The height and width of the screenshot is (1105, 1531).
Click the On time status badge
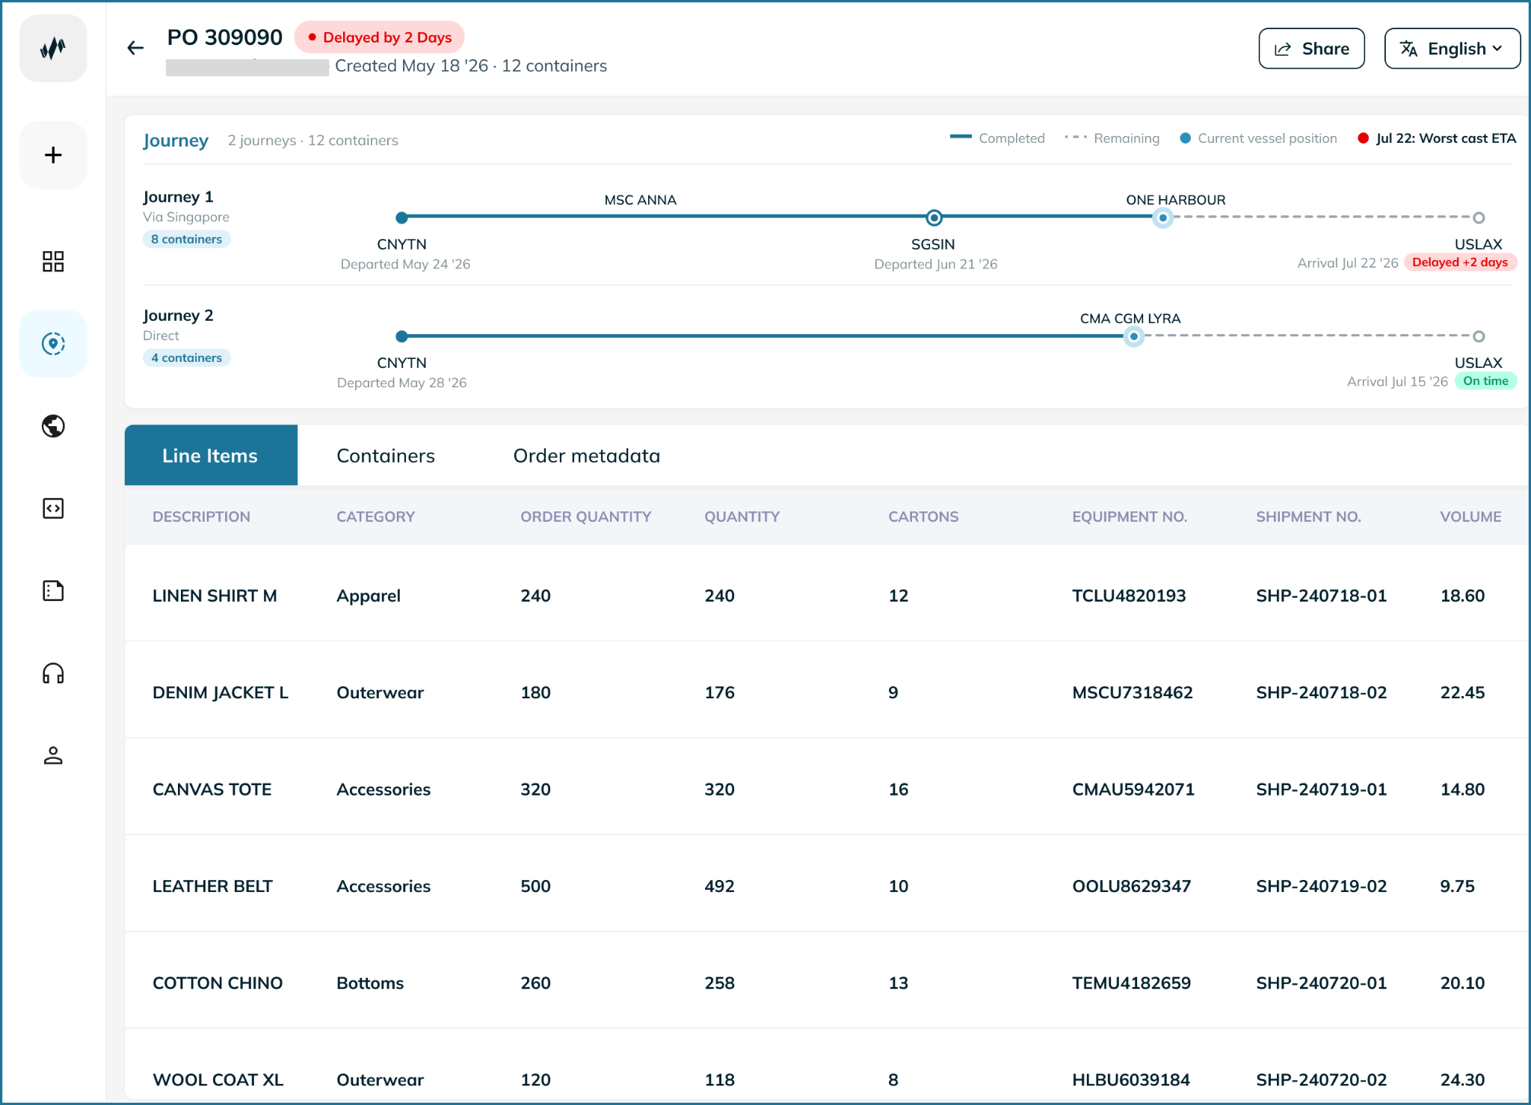click(1485, 381)
